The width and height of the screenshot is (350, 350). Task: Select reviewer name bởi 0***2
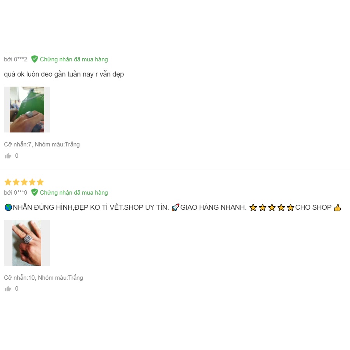16,59
